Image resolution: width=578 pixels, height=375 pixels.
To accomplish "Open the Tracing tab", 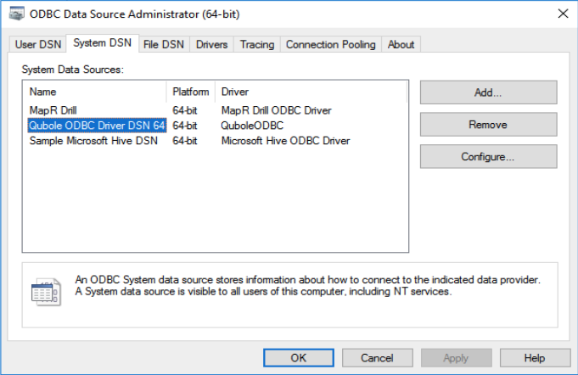I will [x=257, y=45].
